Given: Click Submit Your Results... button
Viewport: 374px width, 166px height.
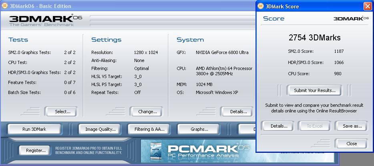Looking at the screenshot, I should coord(314,90).
